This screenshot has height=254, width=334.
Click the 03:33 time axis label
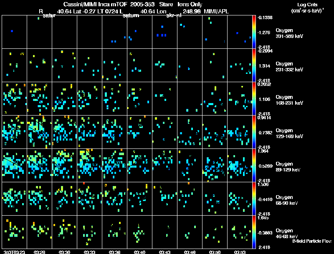click(89, 252)
